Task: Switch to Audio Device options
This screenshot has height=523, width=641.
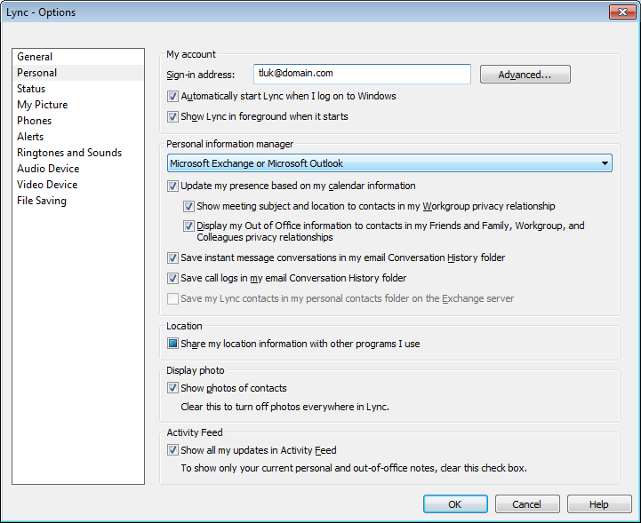Action: pos(48,169)
